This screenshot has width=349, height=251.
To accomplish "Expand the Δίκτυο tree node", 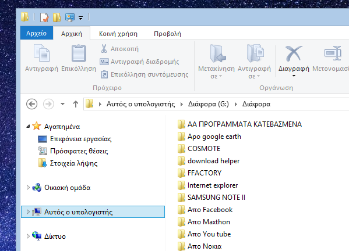I will [x=28, y=236].
